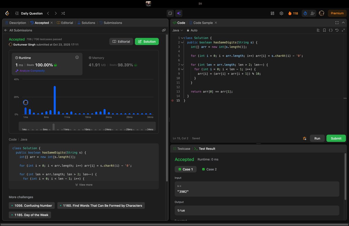Open settings gear icon
This screenshot has height=226, width=349.
coord(281,13)
